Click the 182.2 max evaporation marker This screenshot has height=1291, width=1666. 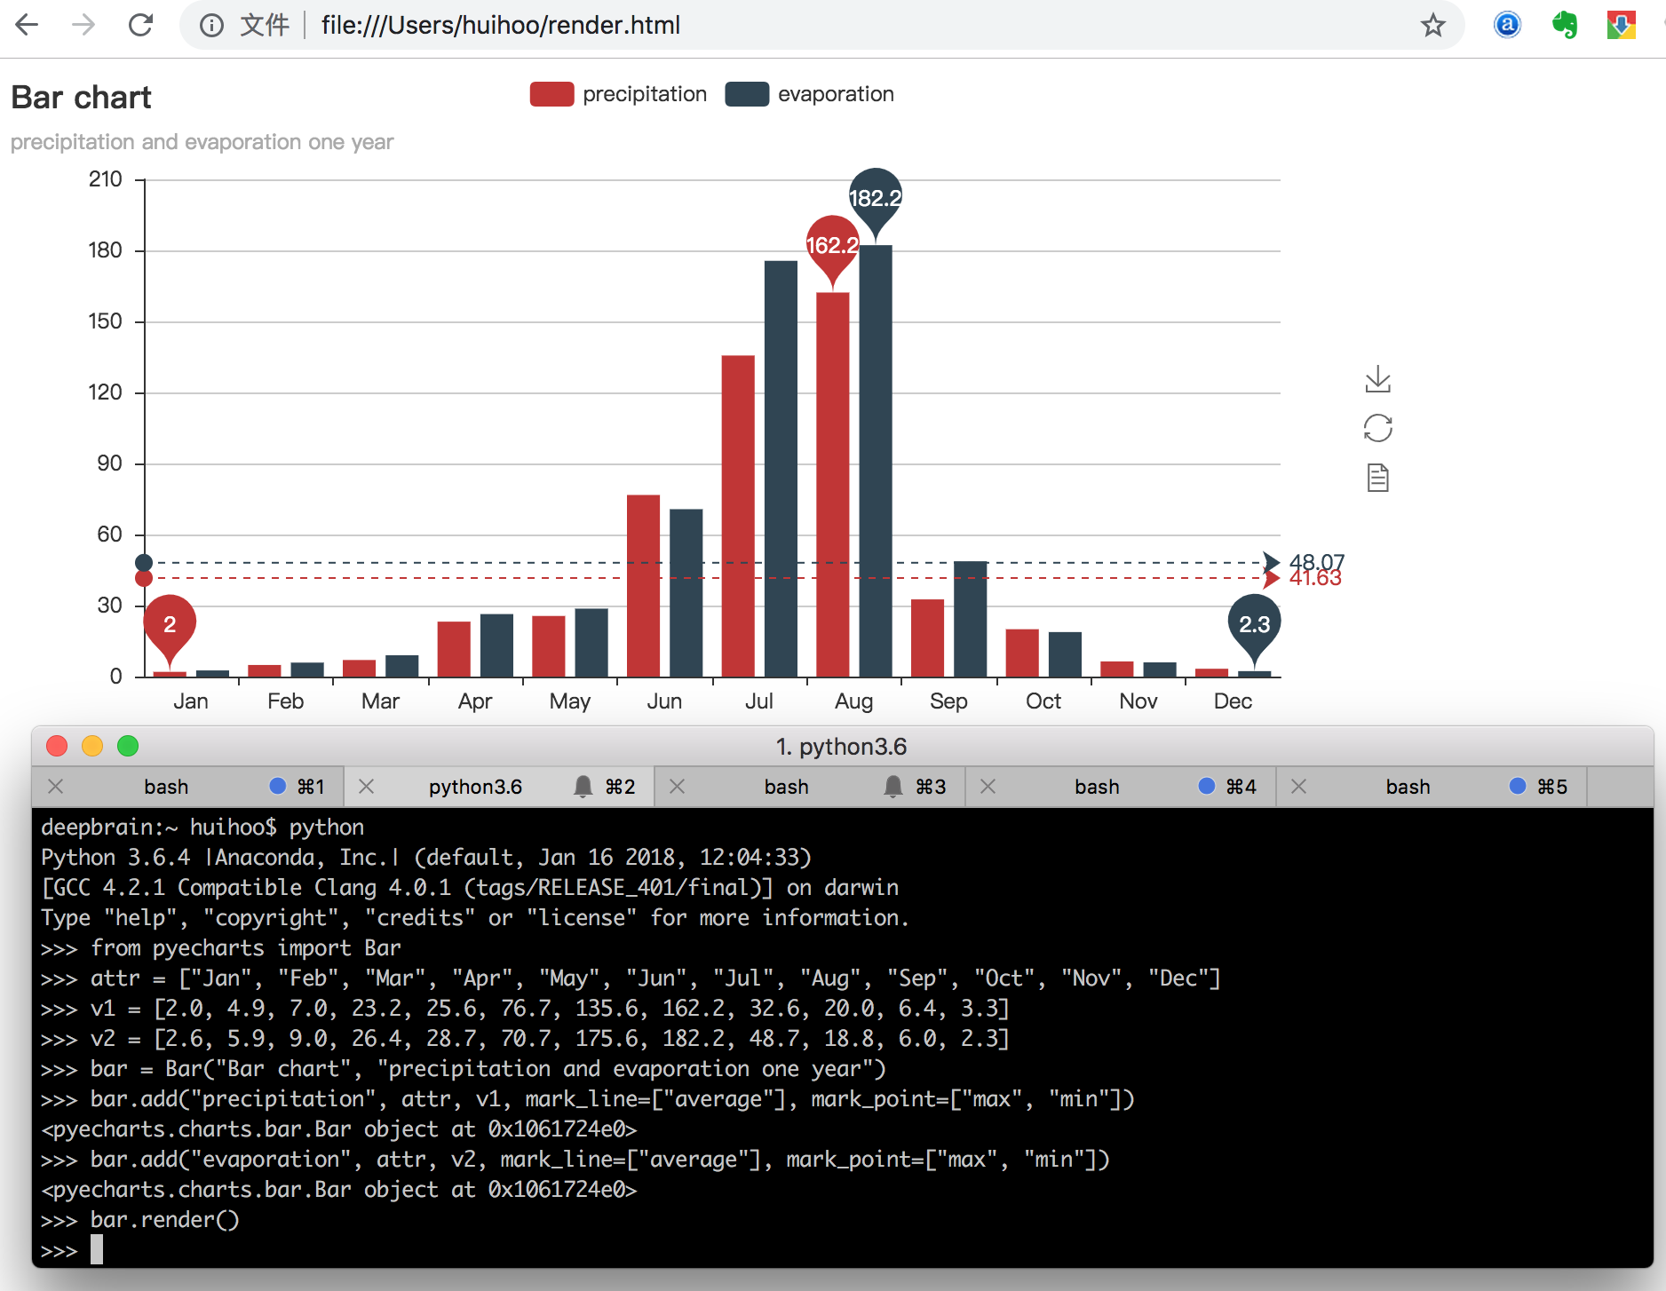(876, 197)
